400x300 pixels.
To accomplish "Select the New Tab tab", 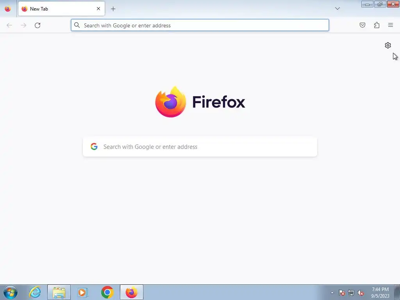I will pos(61,9).
